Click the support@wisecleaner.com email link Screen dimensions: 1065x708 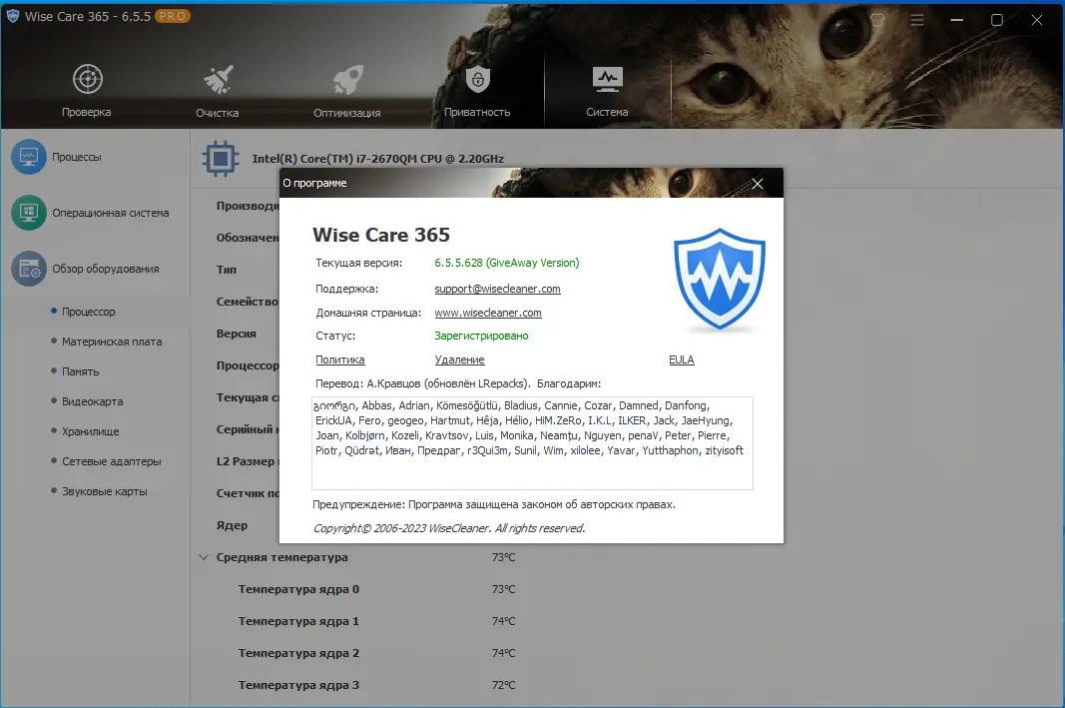496,289
